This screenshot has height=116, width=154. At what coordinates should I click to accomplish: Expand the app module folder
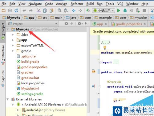point(13,40)
